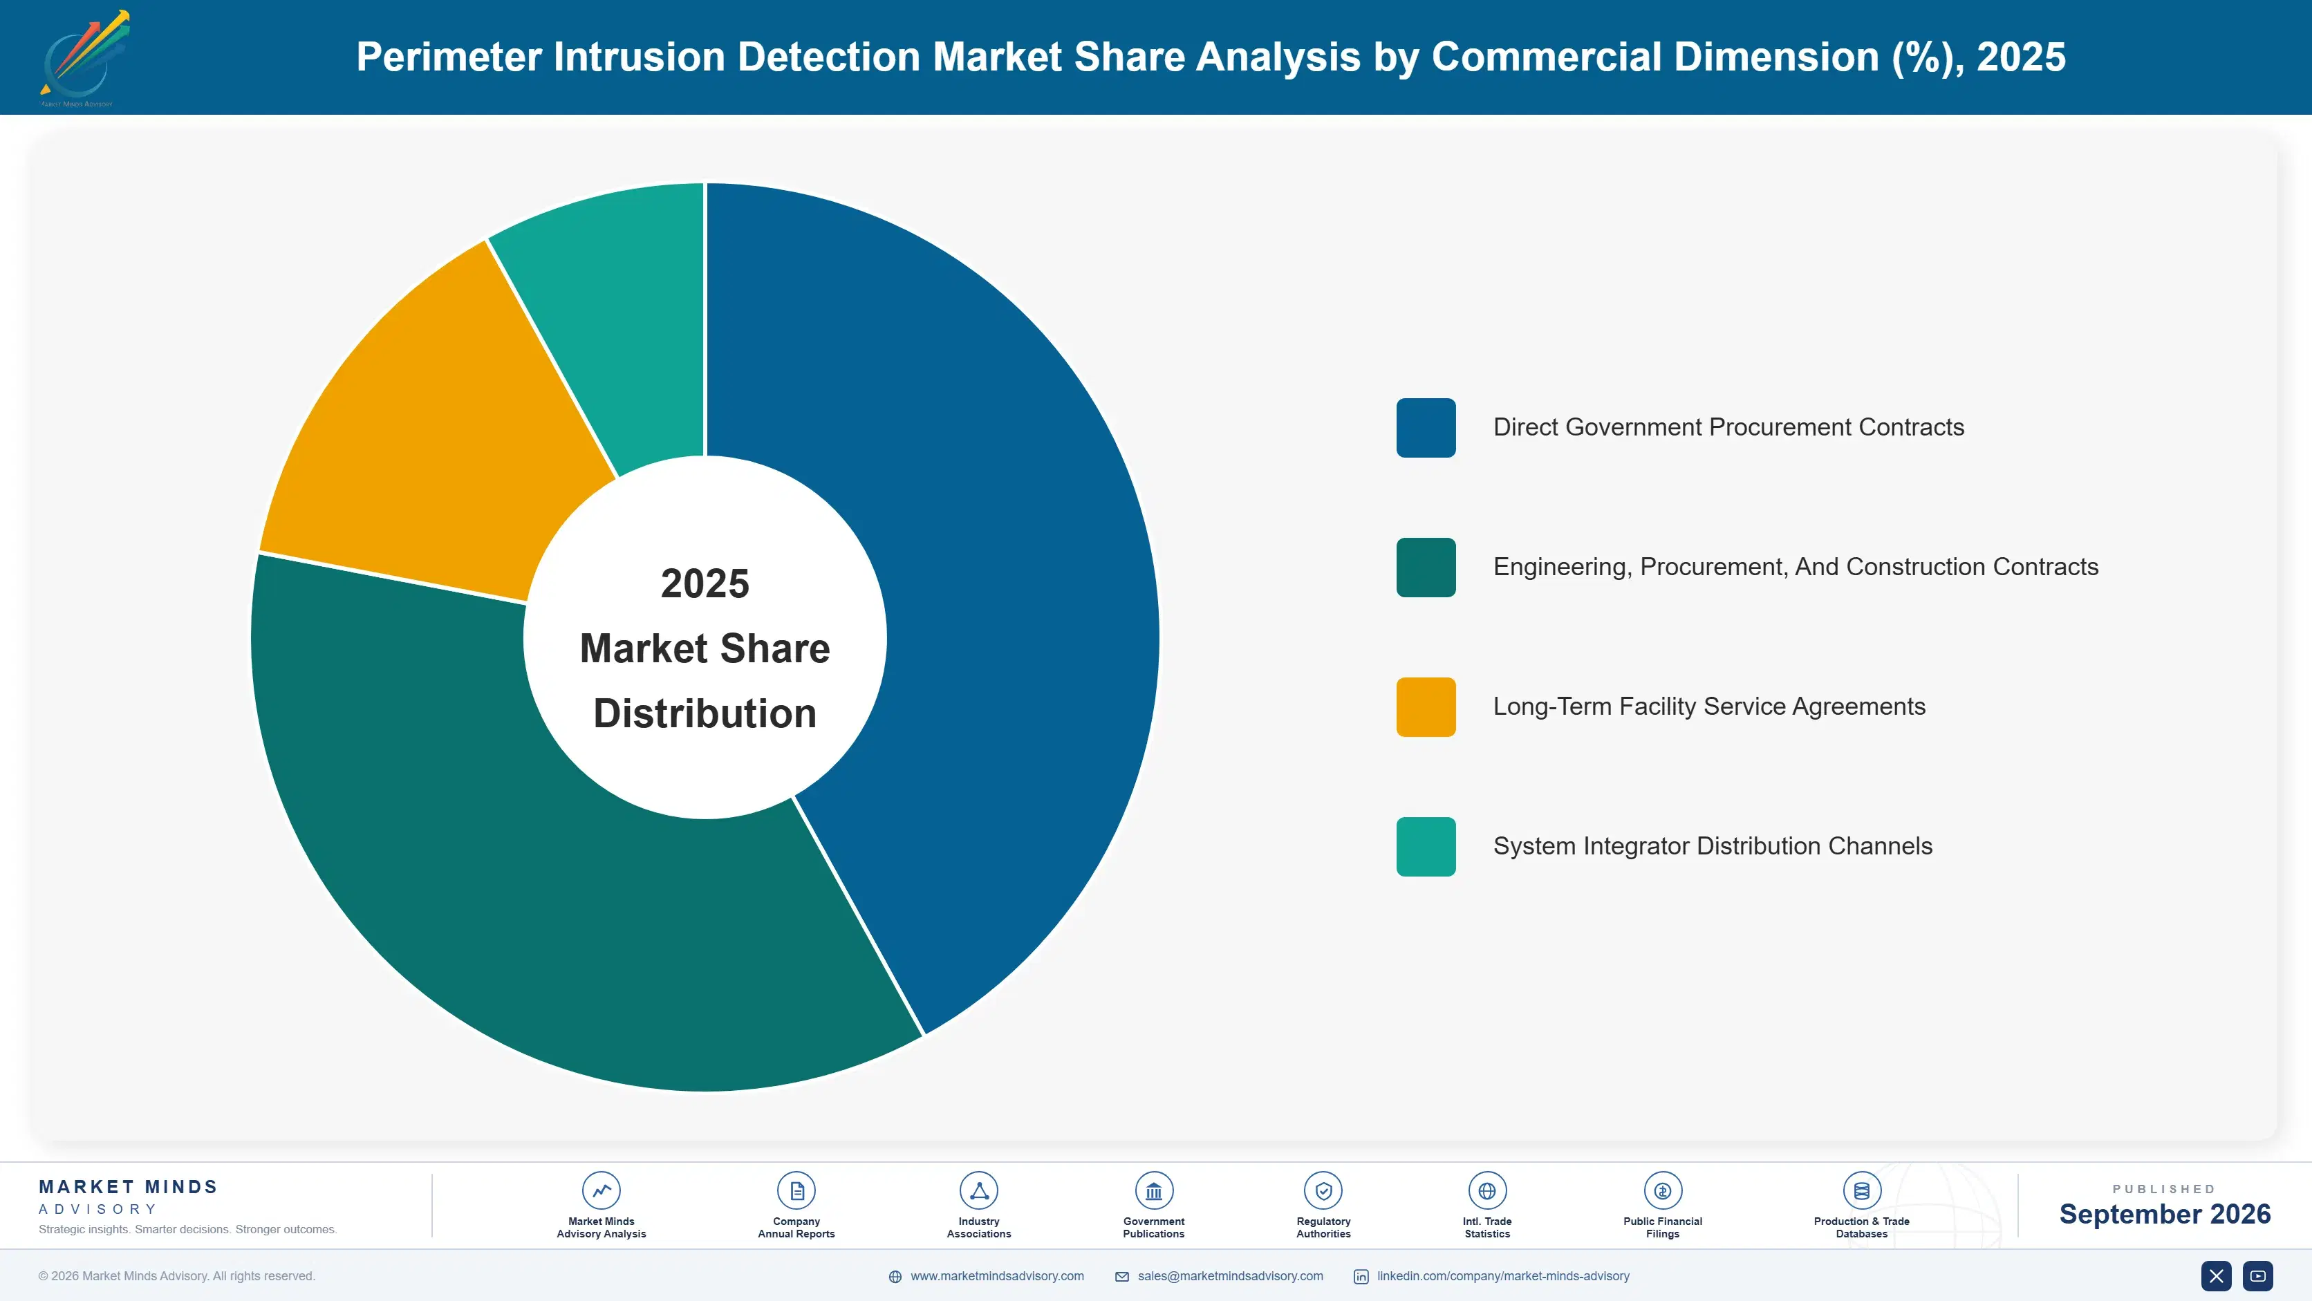This screenshot has height=1301, width=2312.
Task: Click the 'Government Publications' source label
Action: pos(1153,1228)
